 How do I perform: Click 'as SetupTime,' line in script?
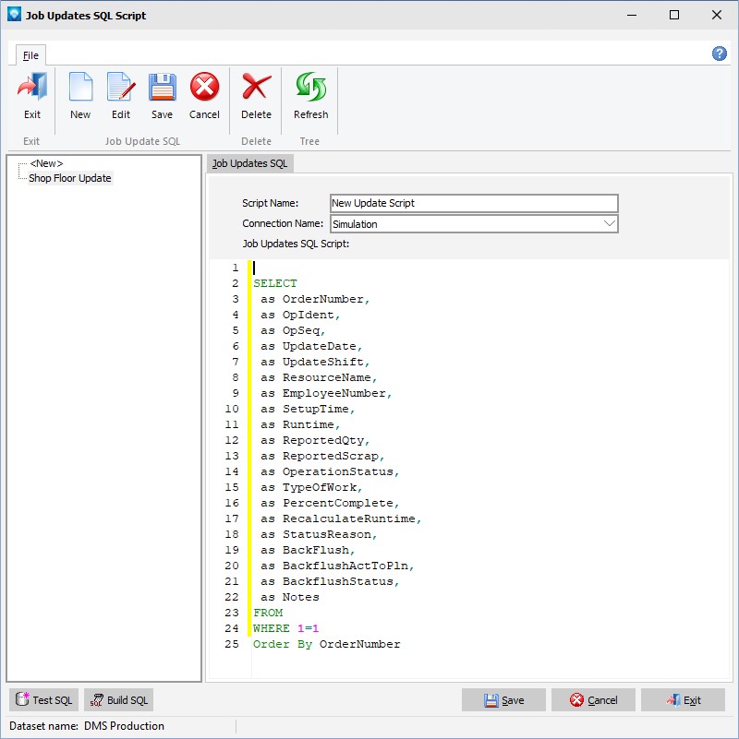308,409
